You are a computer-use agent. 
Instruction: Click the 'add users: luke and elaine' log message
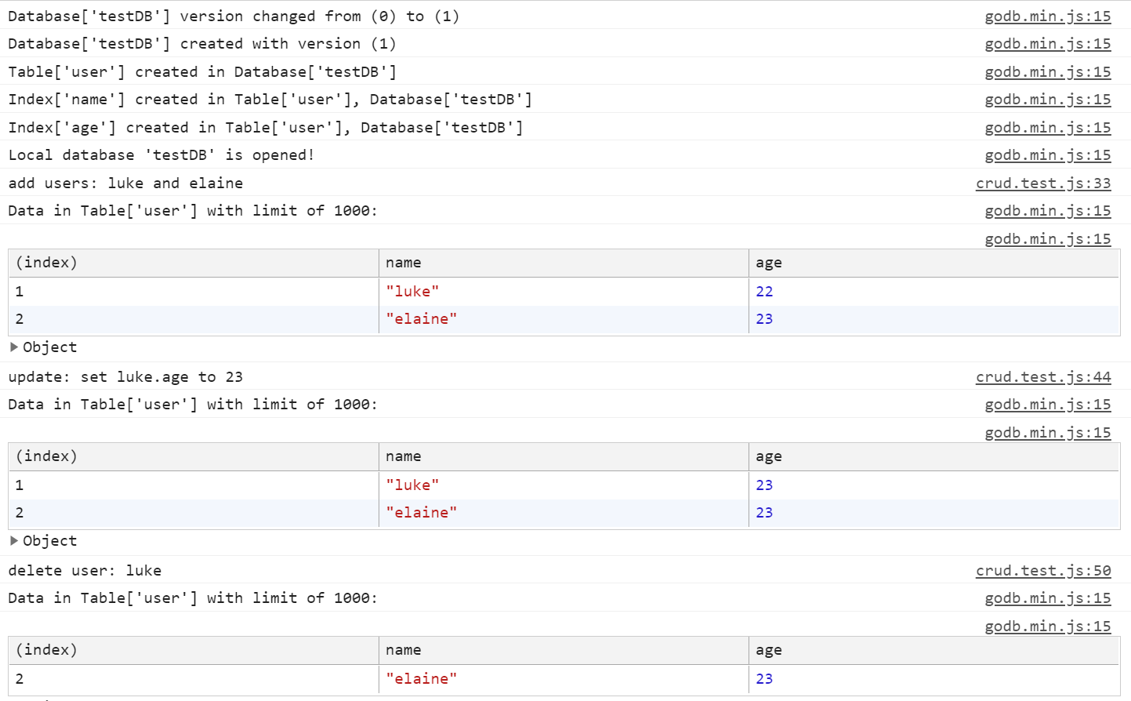(124, 183)
